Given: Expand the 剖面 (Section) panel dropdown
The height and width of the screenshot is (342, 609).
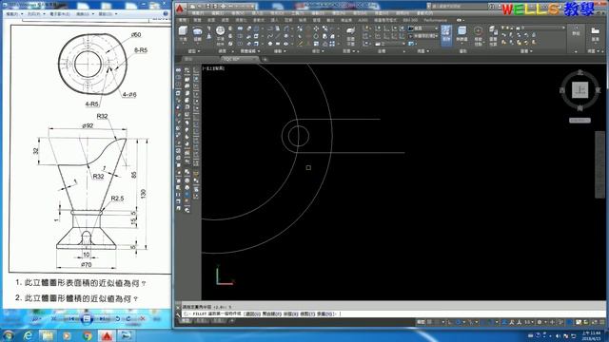Looking at the screenshot, I should 348,51.
